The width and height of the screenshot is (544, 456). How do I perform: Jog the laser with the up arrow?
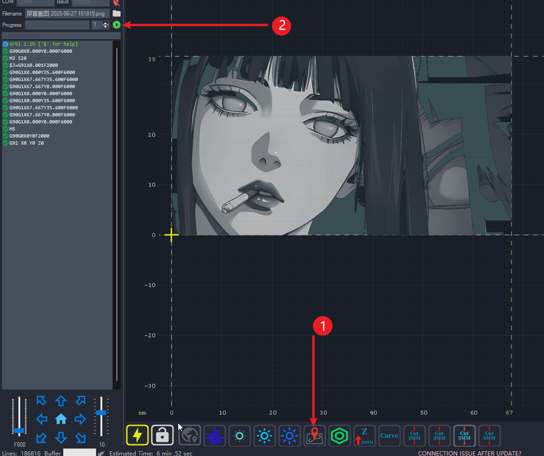coord(61,401)
